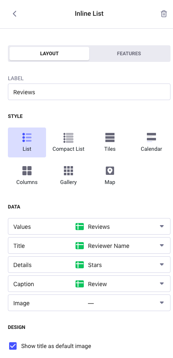Screen dimensions: 173x358
Task: Pick the Tiles style
Action: click(110, 142)
